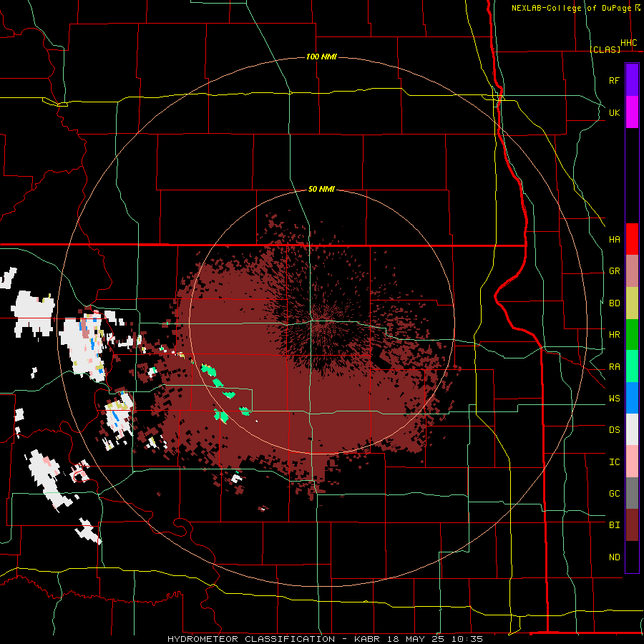Click the ND legend label
This screenshot has height=644, width=644.
614,557
